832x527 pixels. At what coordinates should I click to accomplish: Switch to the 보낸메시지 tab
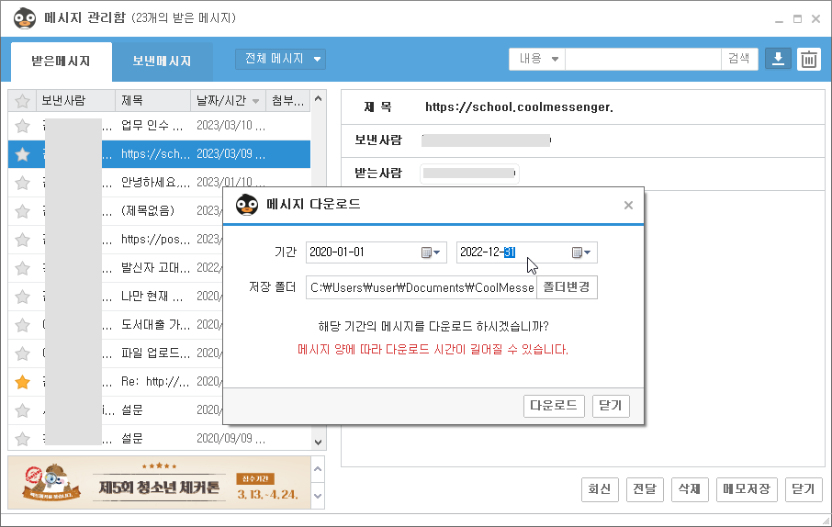tap(162, 62)
